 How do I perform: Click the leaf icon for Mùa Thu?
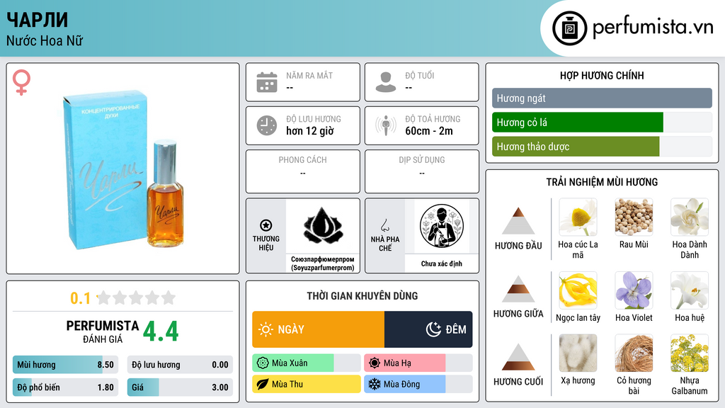click(x=263, y=384)
